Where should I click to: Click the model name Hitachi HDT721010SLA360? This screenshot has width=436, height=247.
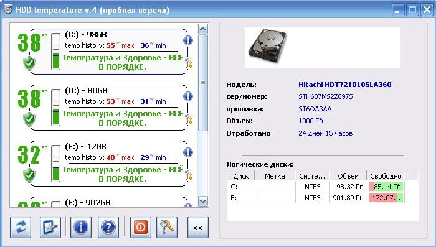click(x=345, y=85)
